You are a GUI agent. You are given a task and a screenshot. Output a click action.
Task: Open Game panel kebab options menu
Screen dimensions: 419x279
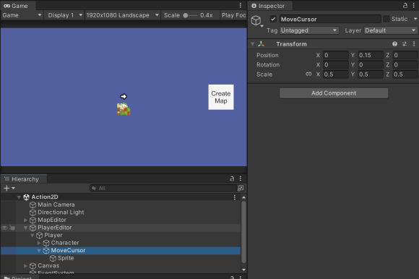241,5
